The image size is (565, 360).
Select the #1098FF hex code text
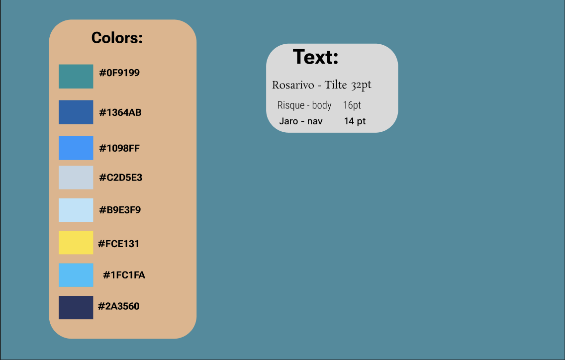120,148
